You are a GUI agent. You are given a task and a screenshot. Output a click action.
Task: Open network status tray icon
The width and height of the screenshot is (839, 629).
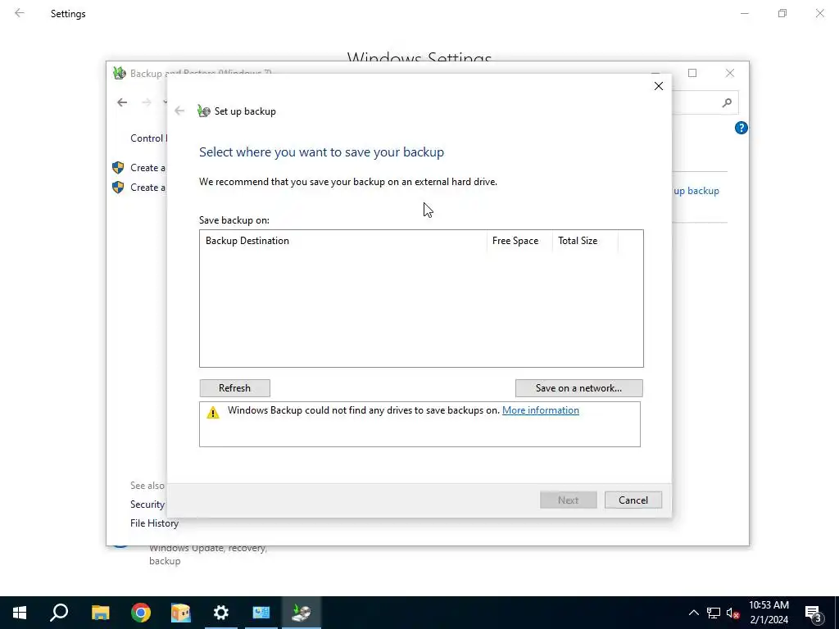pos(714,613)
